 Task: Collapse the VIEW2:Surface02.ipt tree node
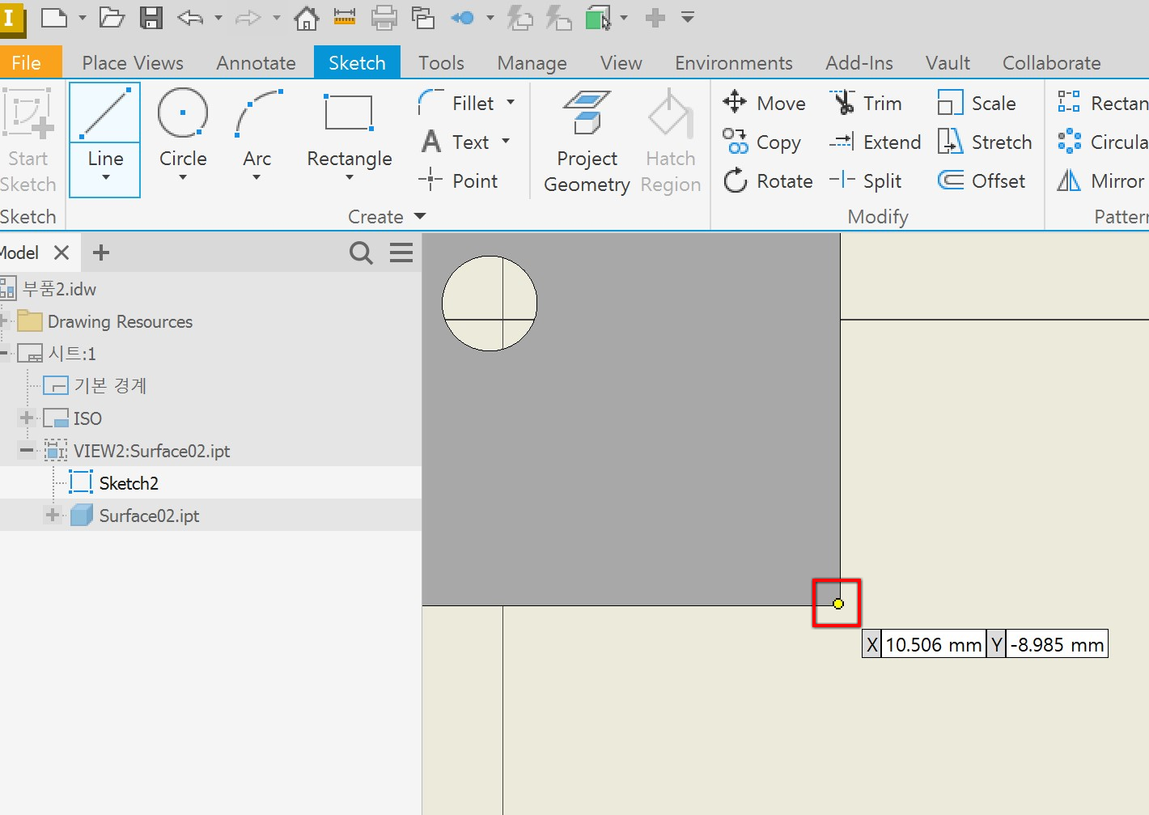click(27, 450)
